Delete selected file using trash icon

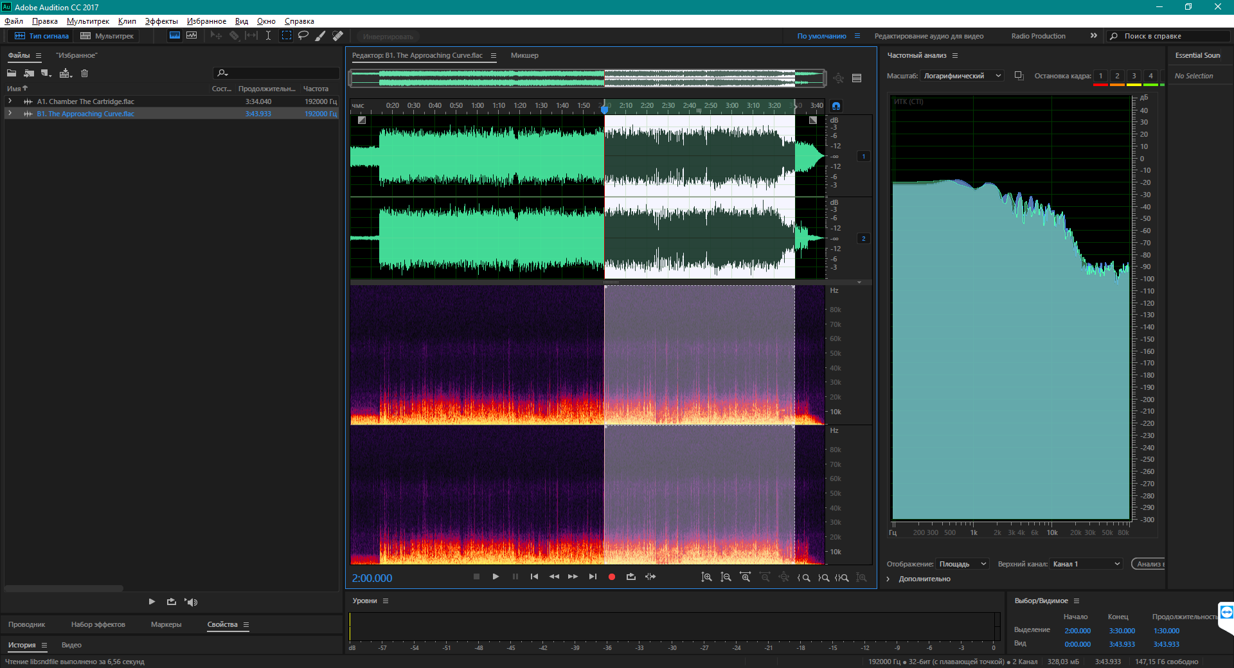click(84, 73)
